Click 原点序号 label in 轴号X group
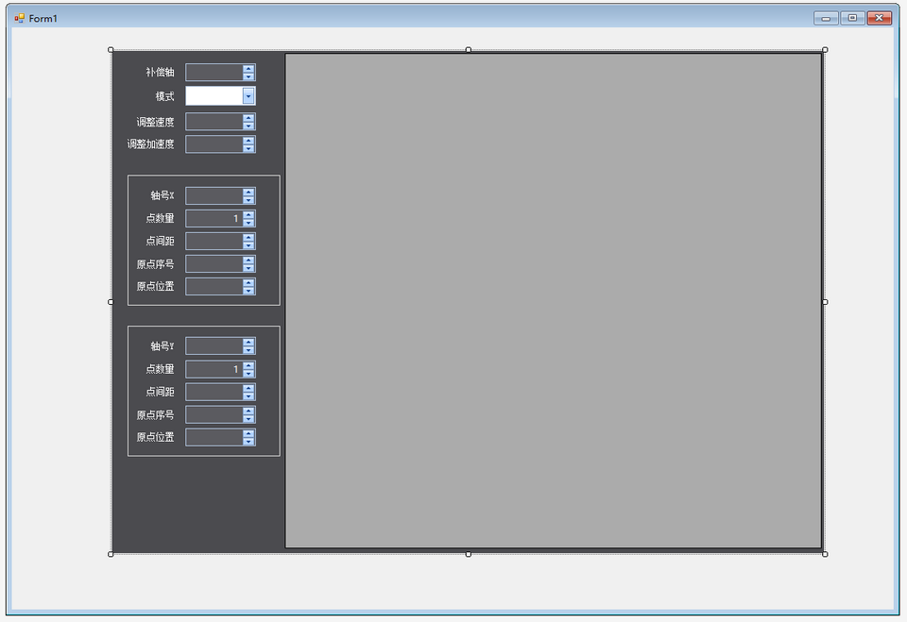 point(155,263)
